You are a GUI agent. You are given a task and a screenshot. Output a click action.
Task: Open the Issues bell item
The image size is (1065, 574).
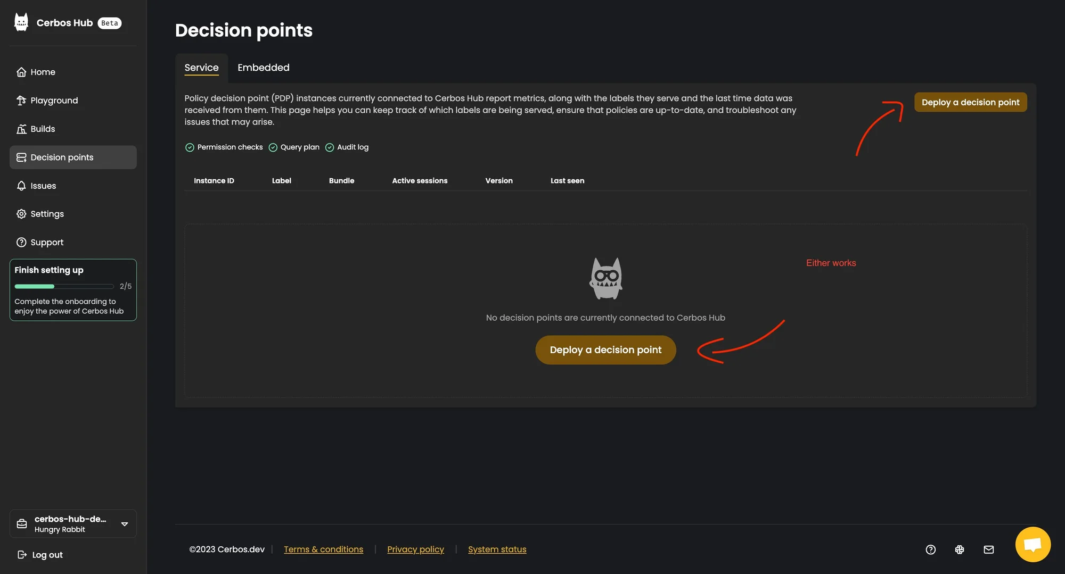43,186
